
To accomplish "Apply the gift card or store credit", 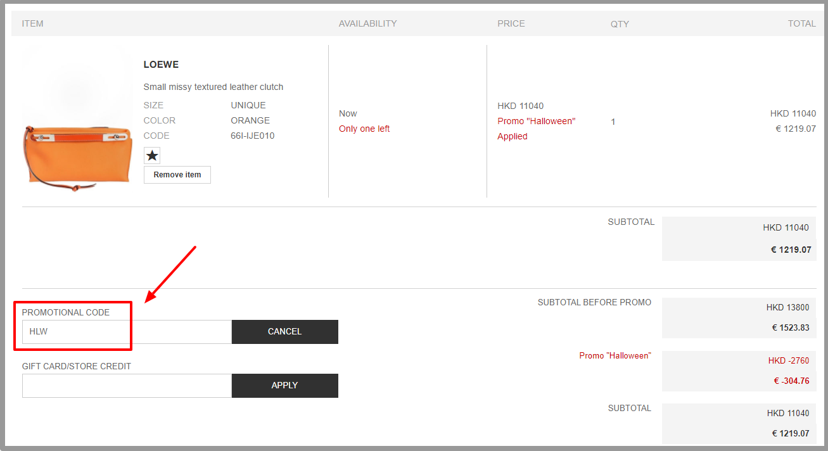I will coord(285,386).
